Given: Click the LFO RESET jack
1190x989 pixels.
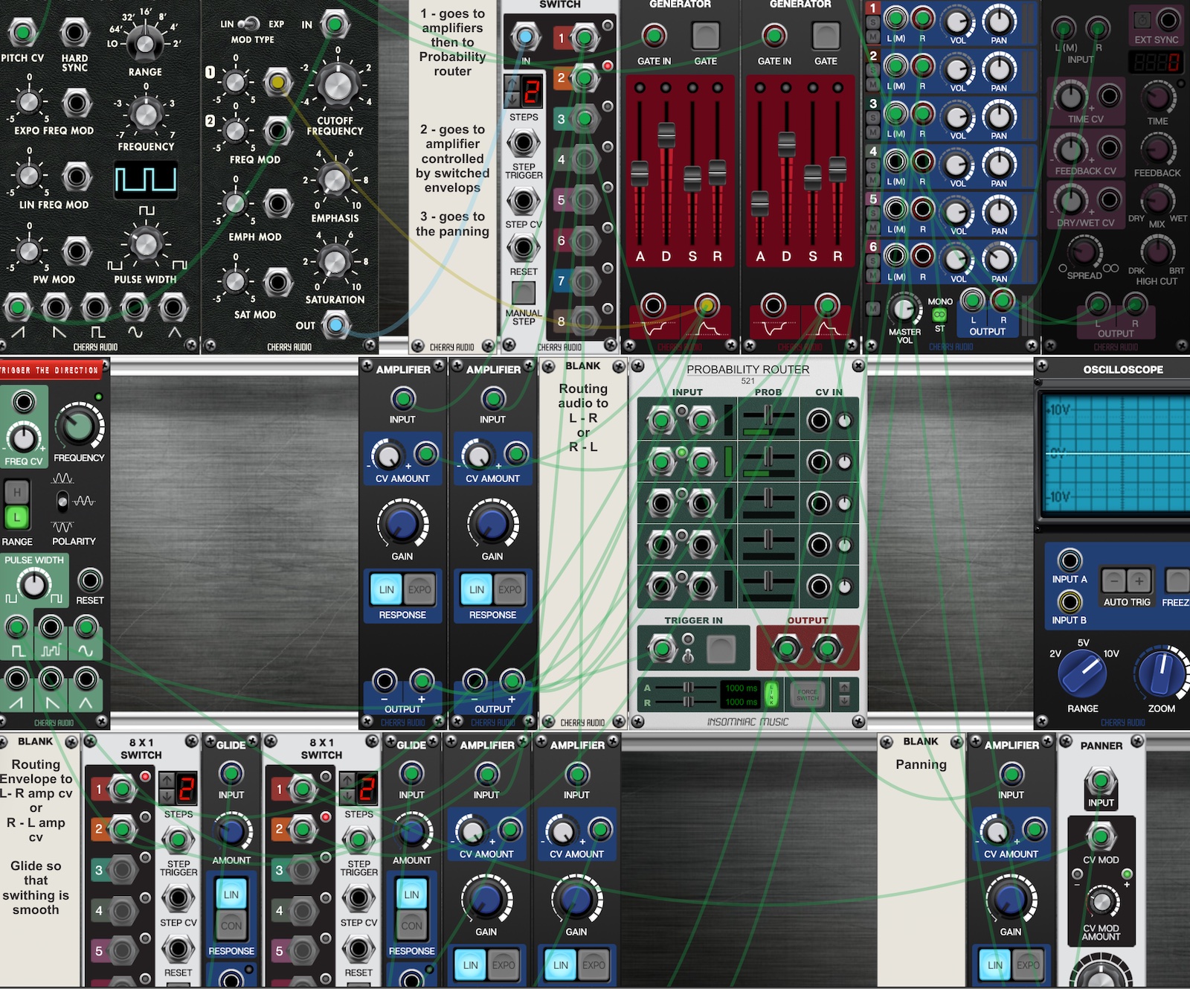Looking at the screenshot, I should (90, 580).
